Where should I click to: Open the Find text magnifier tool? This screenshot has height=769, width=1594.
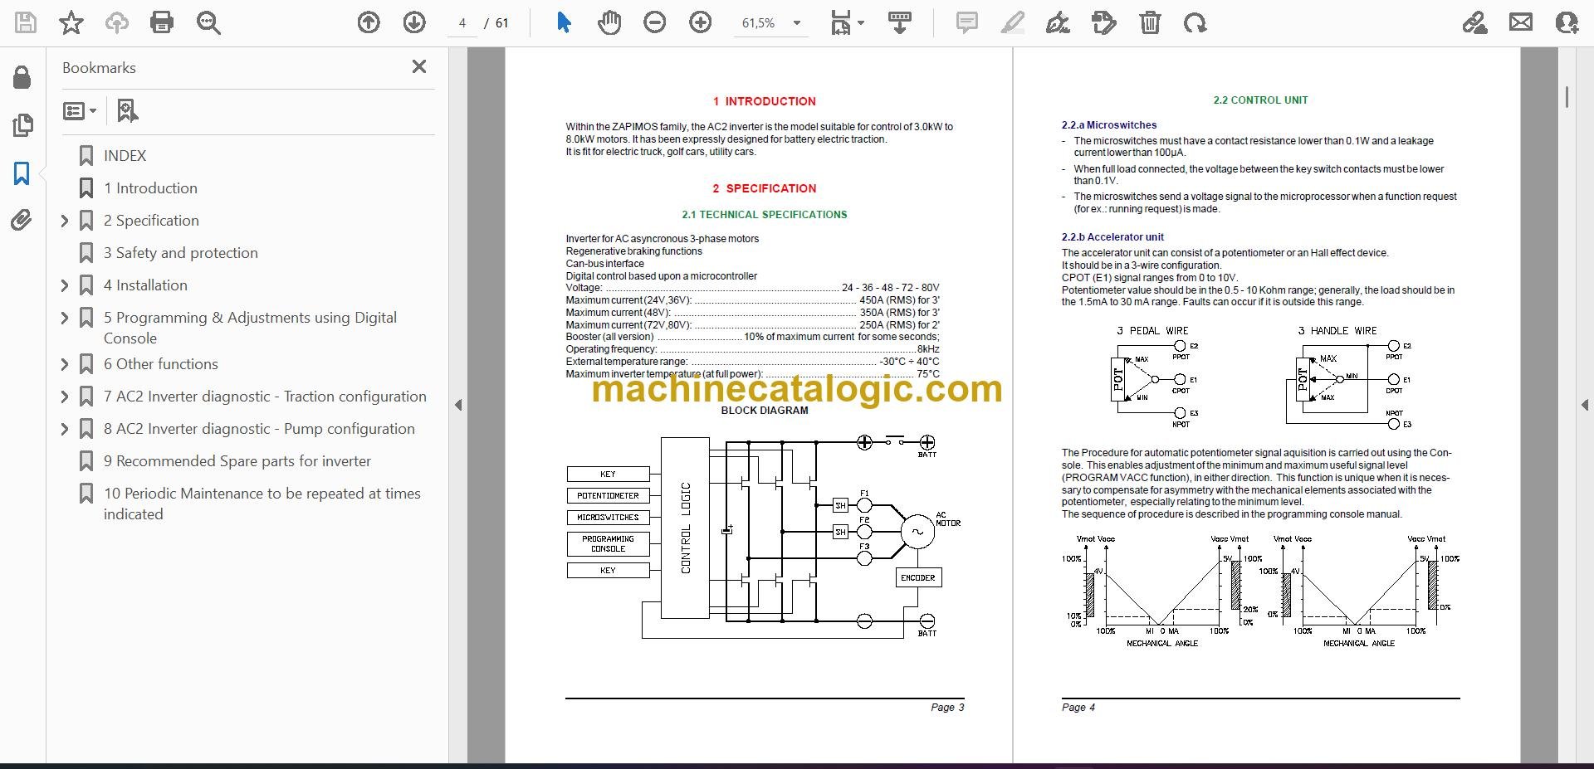coord(208,23)
